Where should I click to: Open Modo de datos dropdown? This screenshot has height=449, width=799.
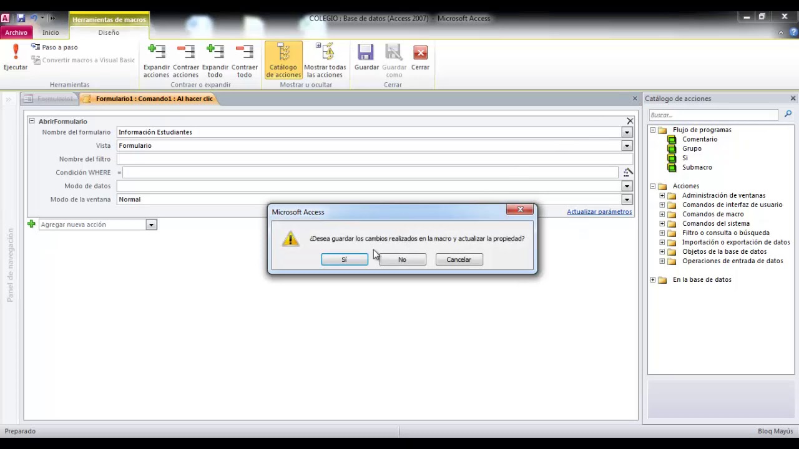click(x=627, y=186)
